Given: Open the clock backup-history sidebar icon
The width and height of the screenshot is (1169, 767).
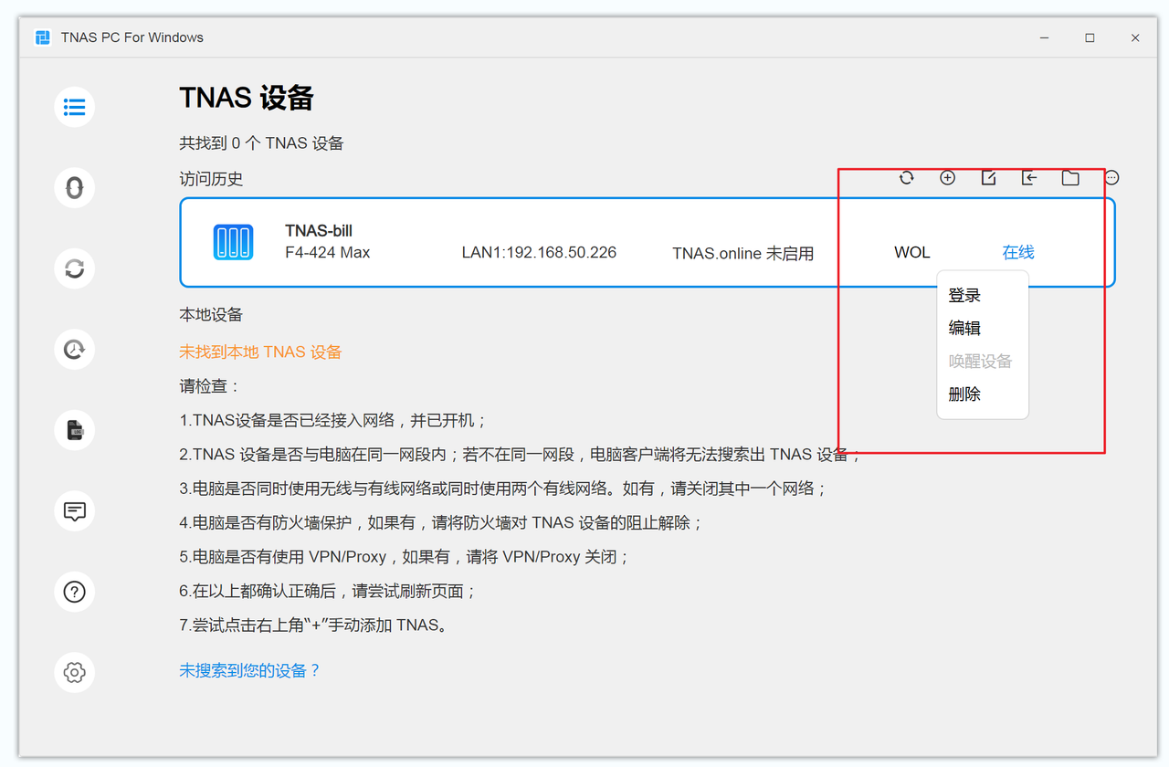Looking at the screenshot, I should click(75, 349).
